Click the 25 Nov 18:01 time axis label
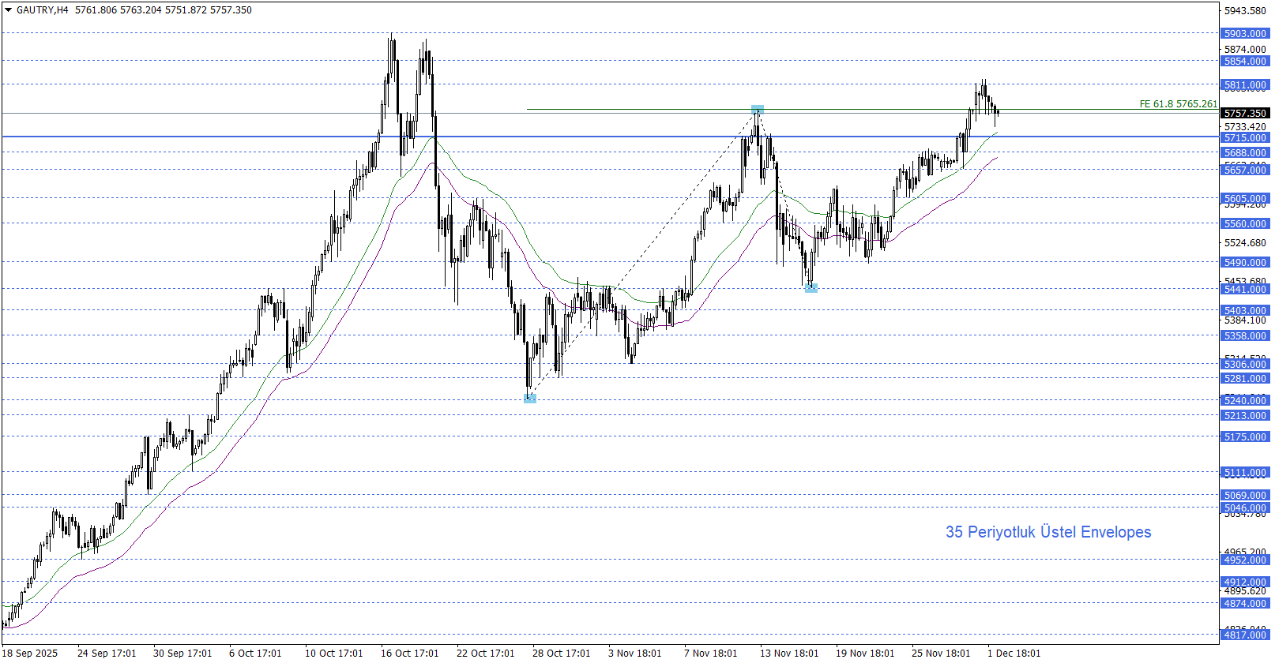 coord(941,654)
